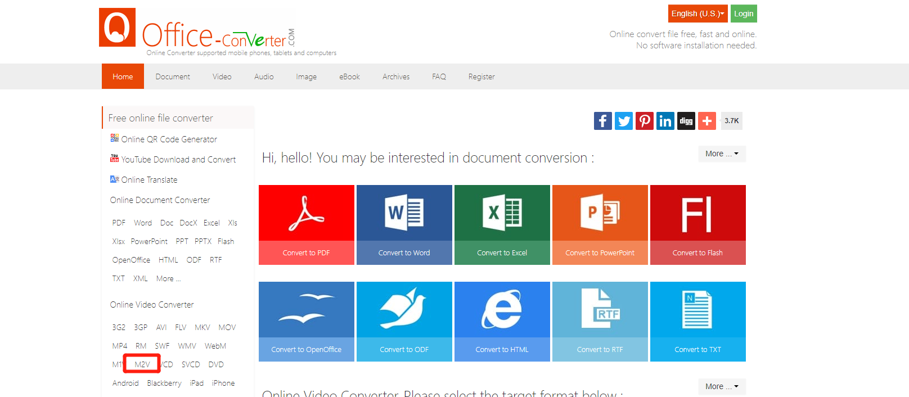
Task: Click the RTF document tile icon
Action: click(600, 308)
